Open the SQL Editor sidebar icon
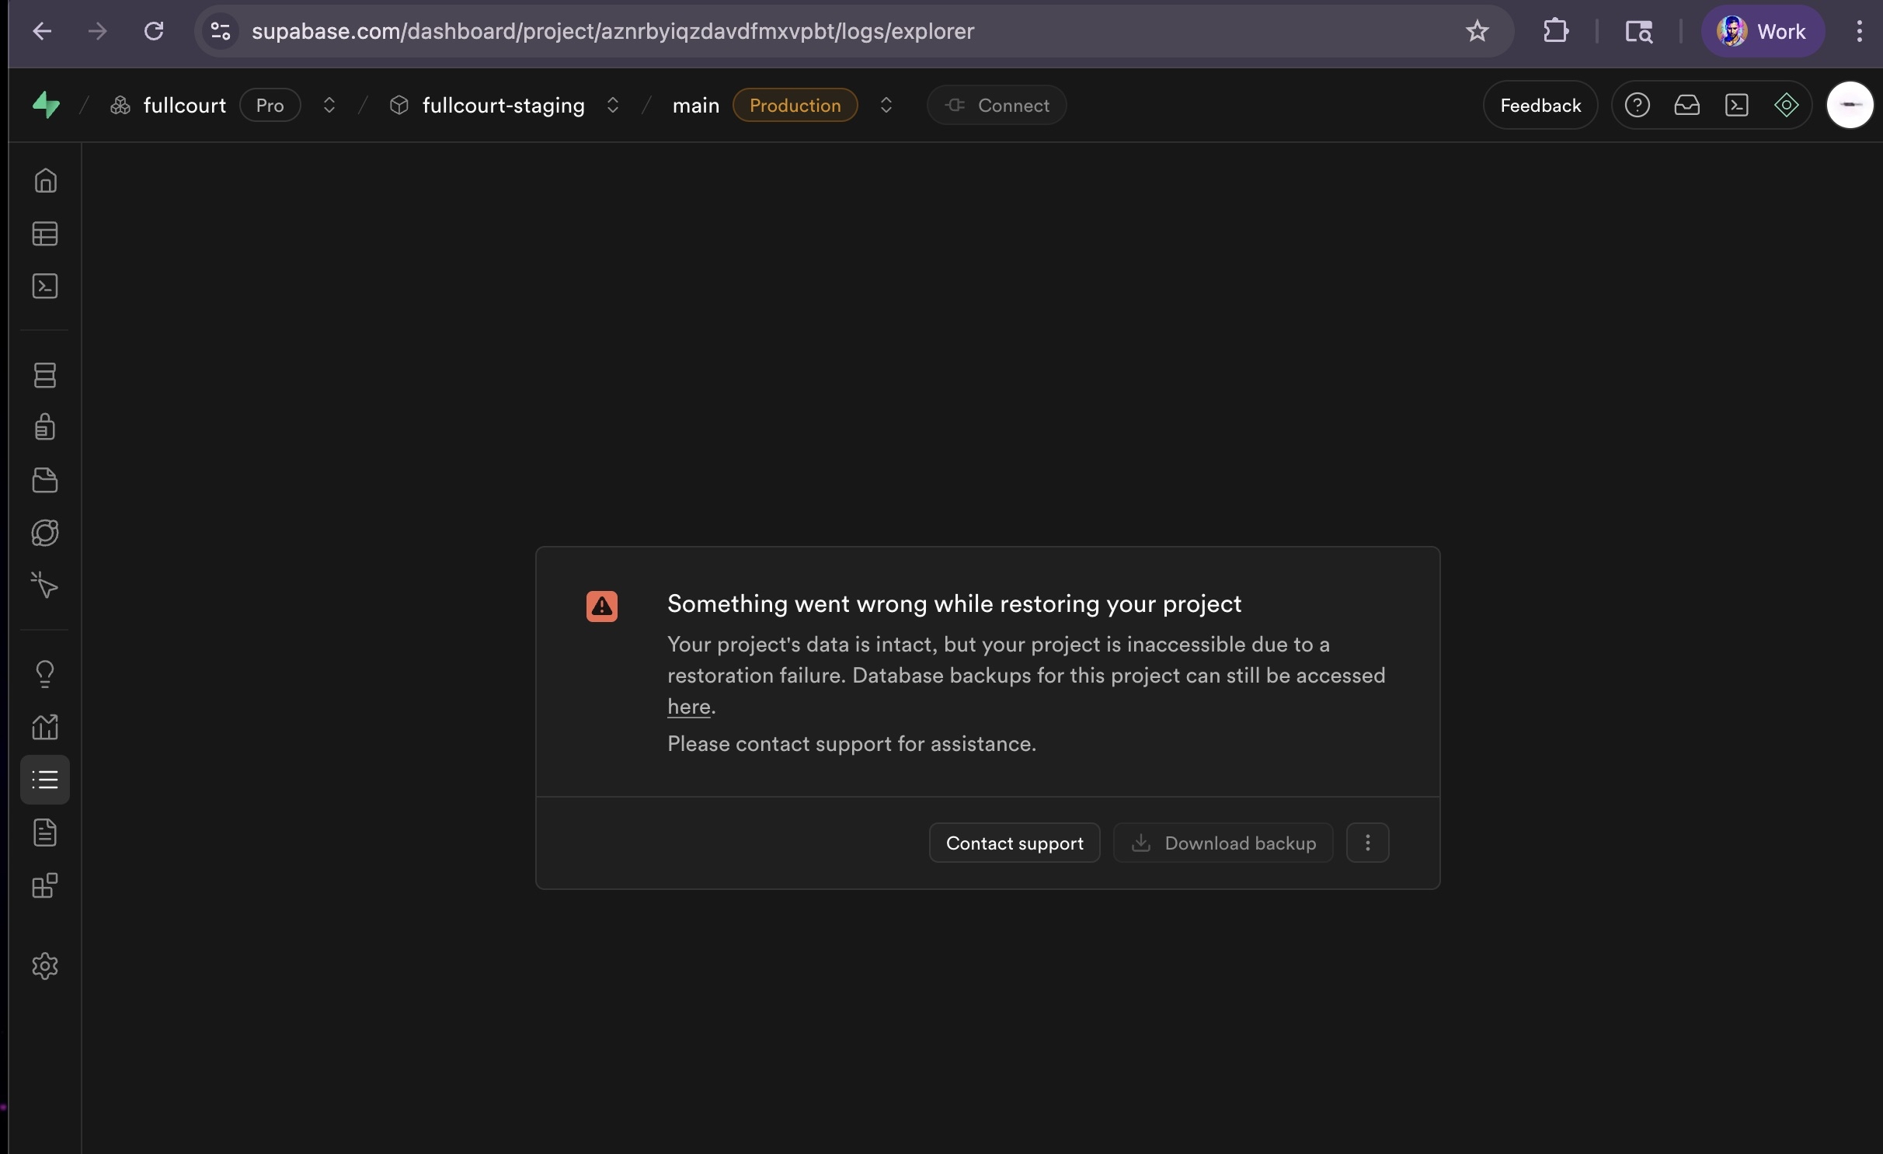The height and width of the screenshot is (1154, 1883). 45,287
